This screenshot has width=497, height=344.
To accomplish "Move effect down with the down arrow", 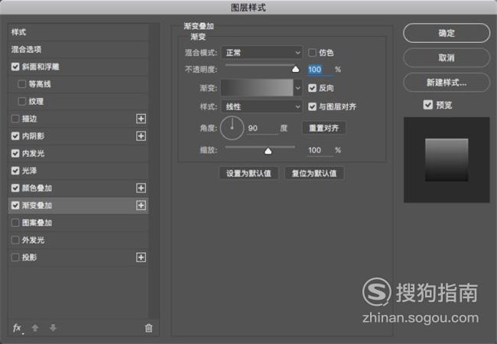I will (x=53, y=328).
